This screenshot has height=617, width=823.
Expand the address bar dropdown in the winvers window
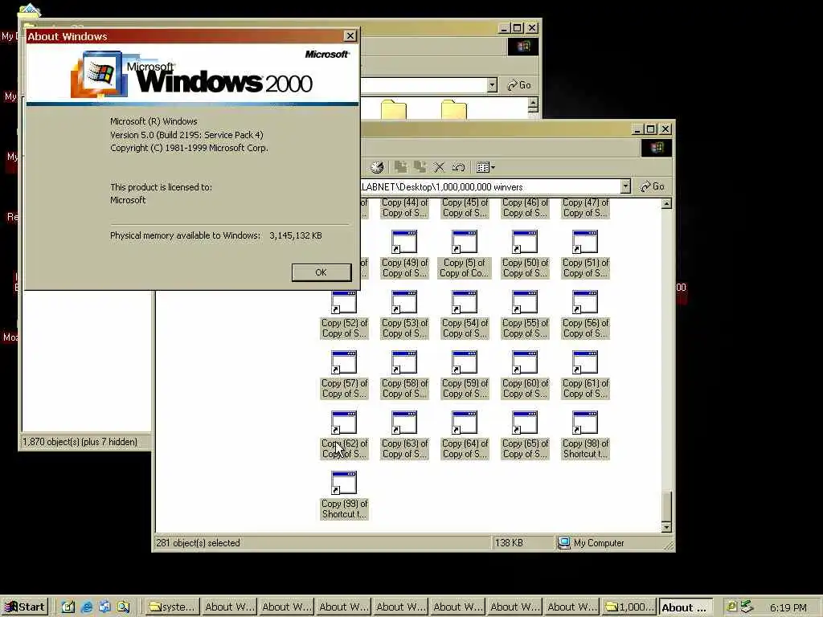[x=625, y=186]
